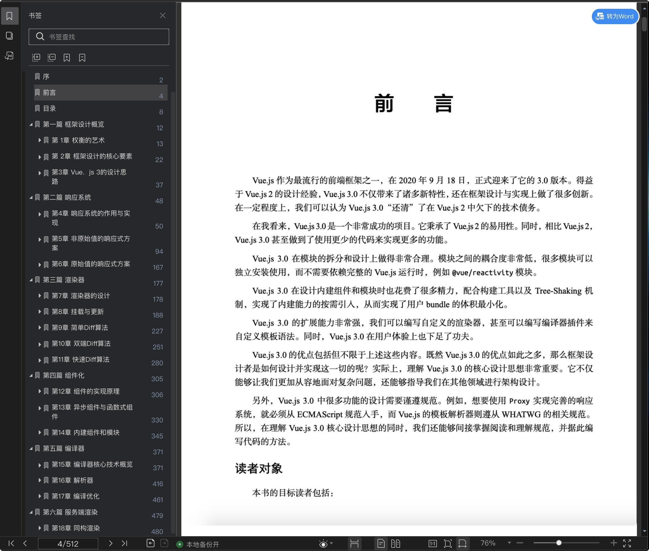Close the bookmarks panel
Screen dimensions: 649x551
coord(162,15)
